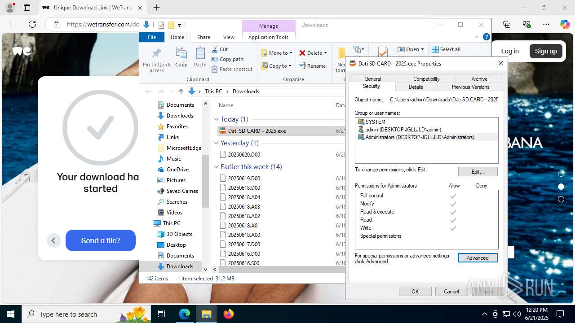
Task: Open Desktop in navigation pane
Action: 176,245
